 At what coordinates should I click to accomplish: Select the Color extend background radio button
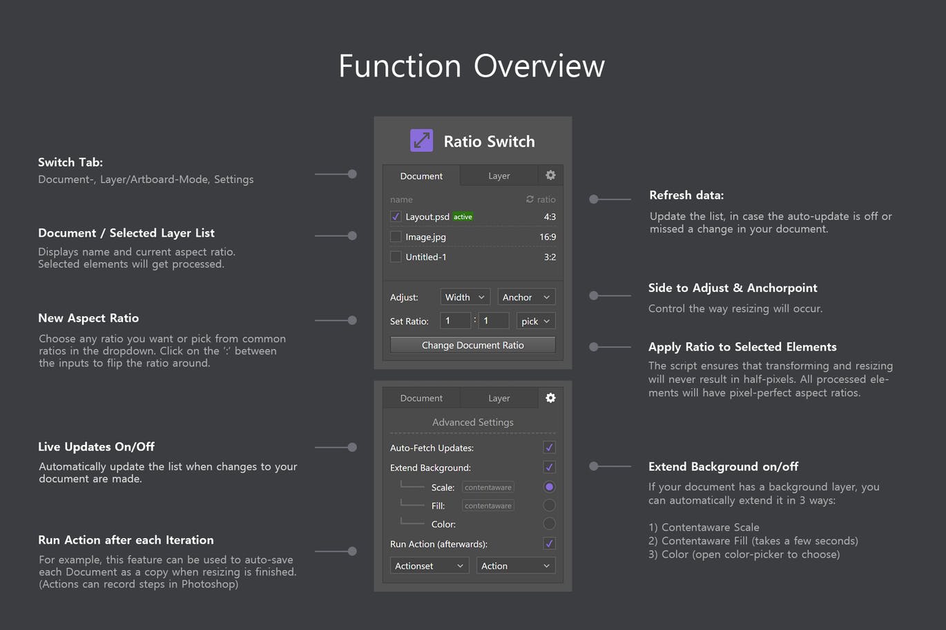pyautogui.click(x=549, y=523)
